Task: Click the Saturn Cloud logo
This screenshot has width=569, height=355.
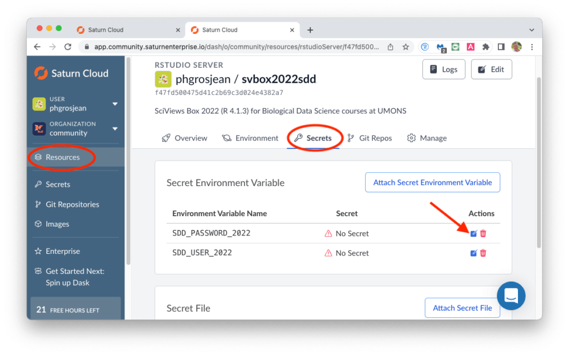Action: pyautogui.click(x=72, y=73)
